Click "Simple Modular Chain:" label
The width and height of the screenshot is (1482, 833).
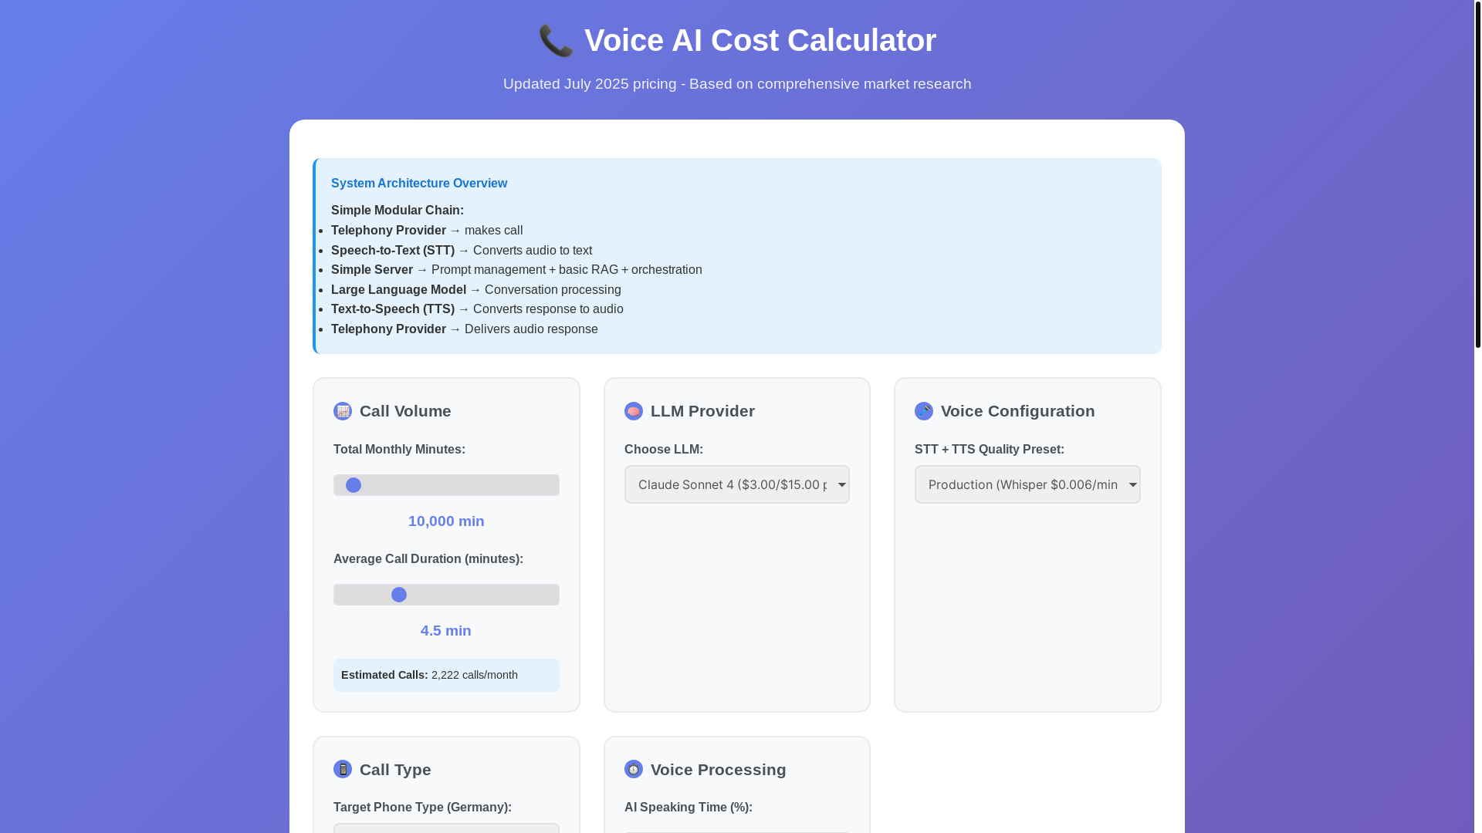tap(398, 211)
